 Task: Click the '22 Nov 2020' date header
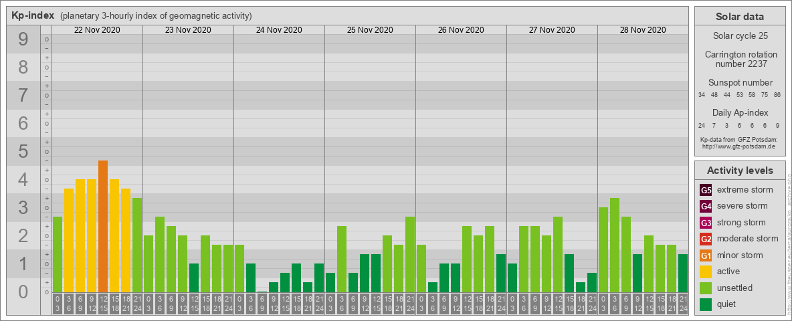pos(97,30)
